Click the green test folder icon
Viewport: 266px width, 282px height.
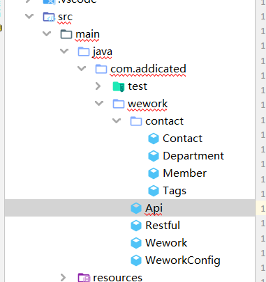(x=119, y=86)
